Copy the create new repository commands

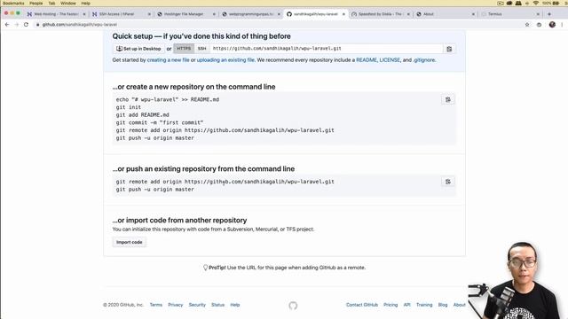point(448,99)
